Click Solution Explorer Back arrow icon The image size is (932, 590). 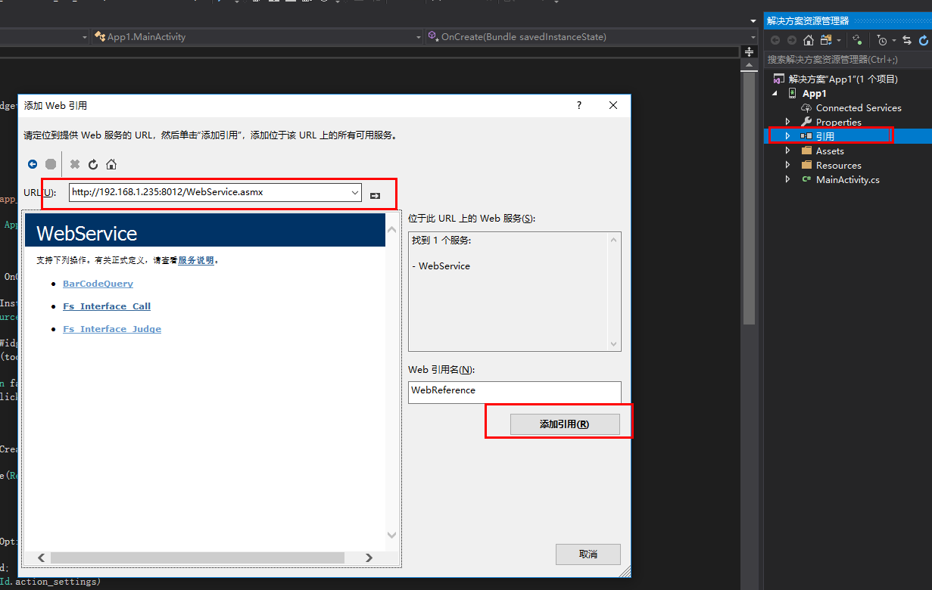(775, 40)
